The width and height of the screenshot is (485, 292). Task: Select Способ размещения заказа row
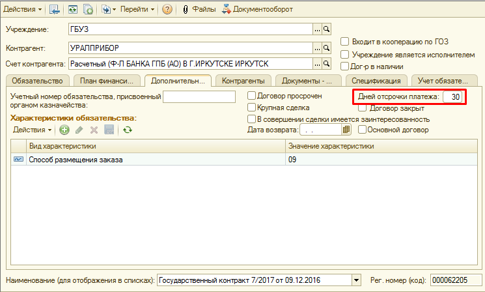[x=148, y=159]
